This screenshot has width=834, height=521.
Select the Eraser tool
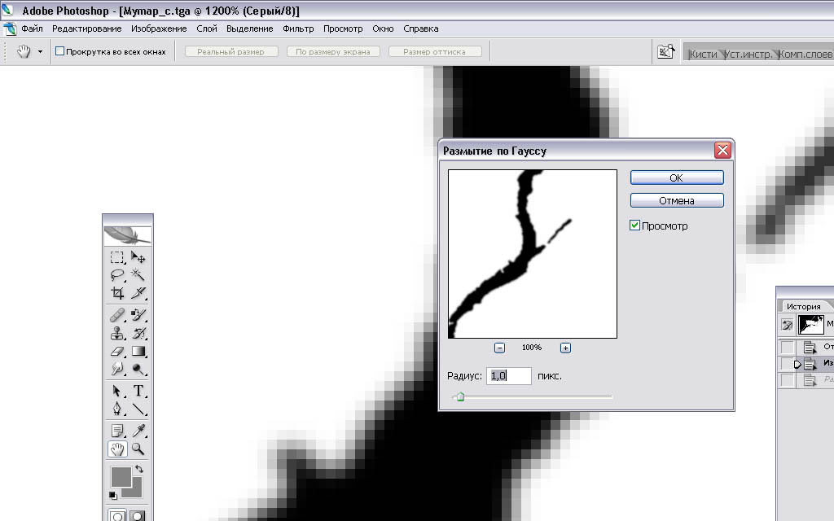[117, 351]
